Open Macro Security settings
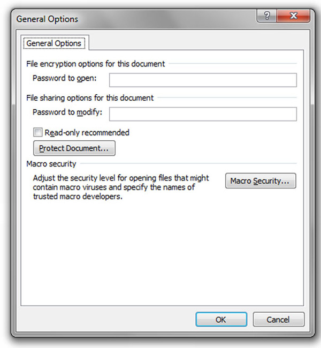Screen dimensions: 321x348 click(x=261, y=181)
